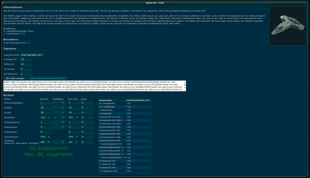Click the Schilde Kosten field
Screen dimensions: 310x178
[87, 108]
